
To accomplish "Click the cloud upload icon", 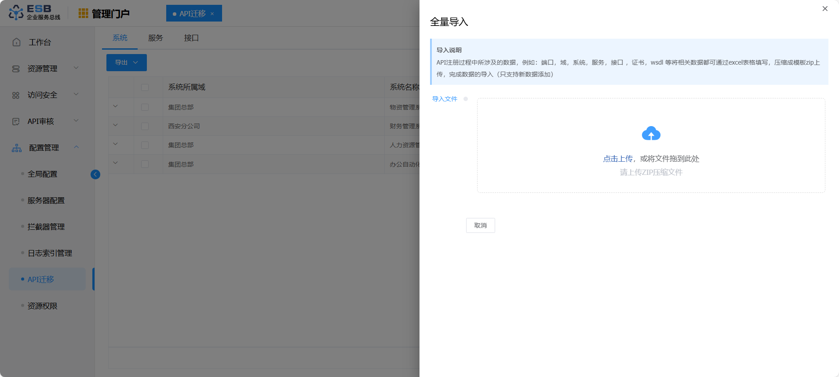I will pos(651,134).
